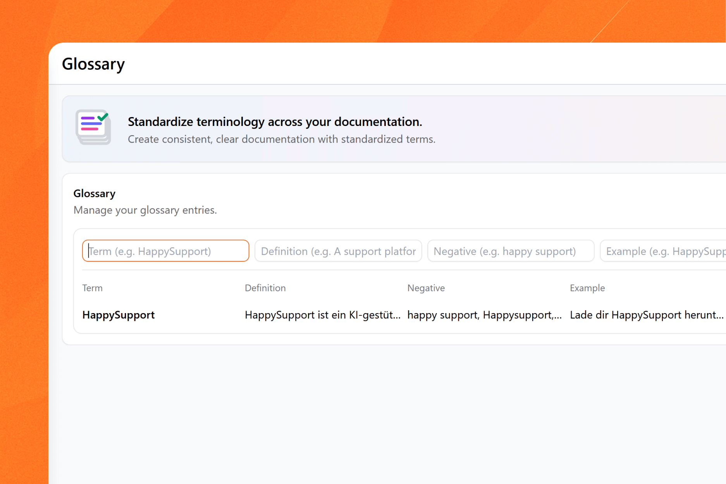Click the Term column header
The height and width of the screenshot is (484, 726).
click(92, 288)
